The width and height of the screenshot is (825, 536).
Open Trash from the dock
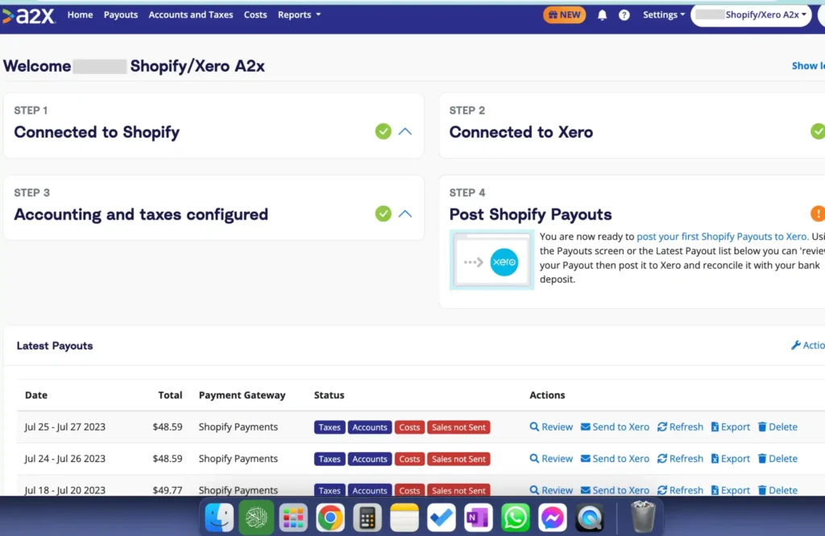643,517
